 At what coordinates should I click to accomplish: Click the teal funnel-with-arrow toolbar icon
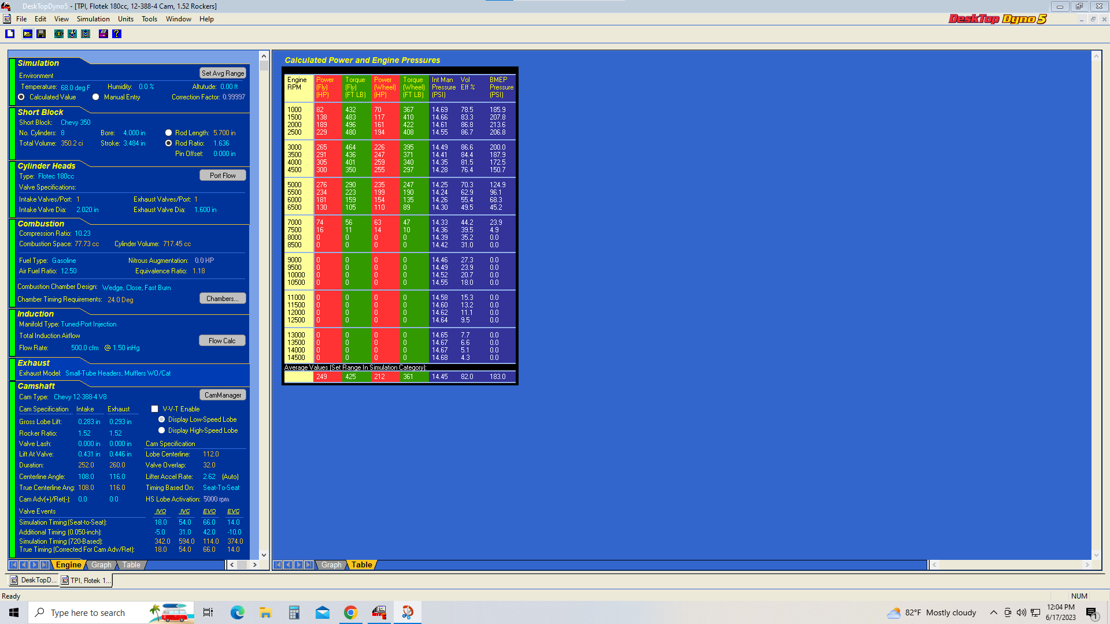72,34
